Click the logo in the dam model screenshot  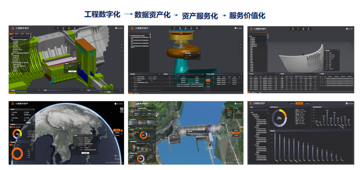[12, 29]
